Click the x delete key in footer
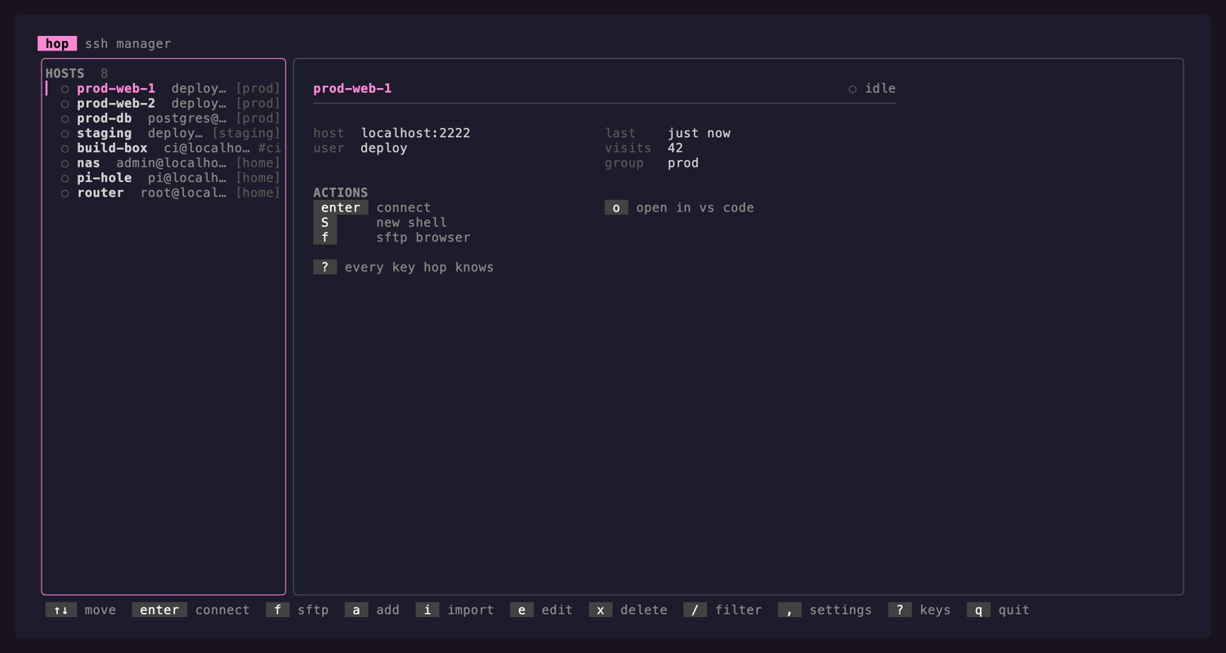The height and width of the screenshot is (653, 1226). (601, 610)
